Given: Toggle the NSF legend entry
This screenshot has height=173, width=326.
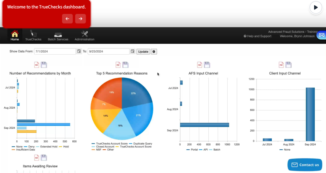Looking at the screenshot, I should [x=97, y=150].
